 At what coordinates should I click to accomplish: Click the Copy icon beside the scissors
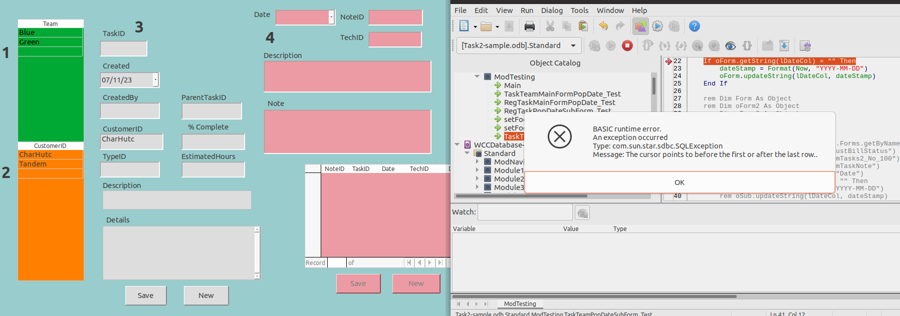[567, 26]
